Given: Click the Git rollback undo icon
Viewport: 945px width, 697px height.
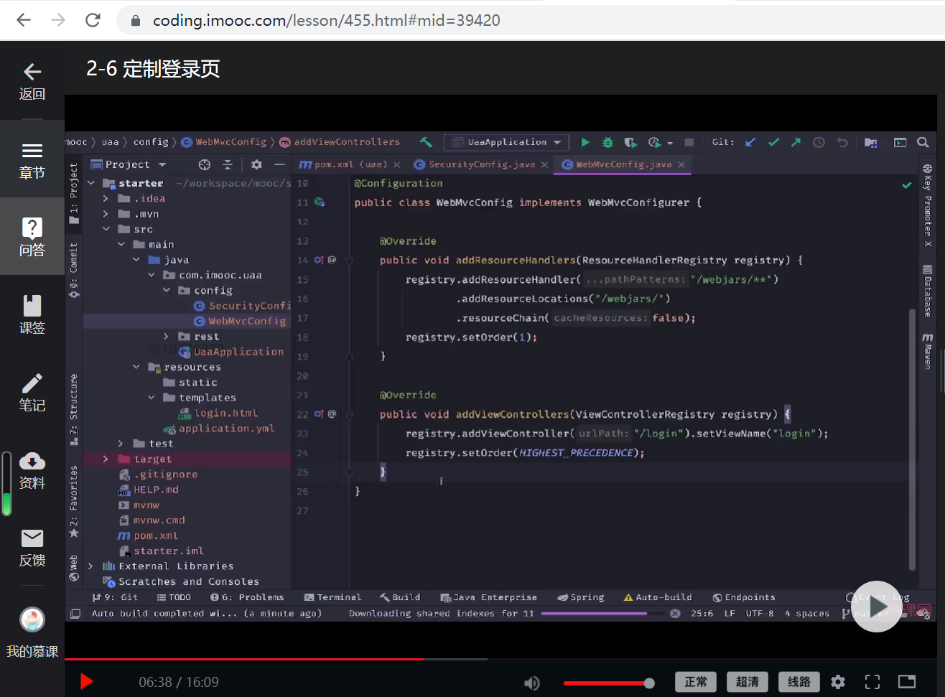Looking at the screenshot, I should 842,142.
